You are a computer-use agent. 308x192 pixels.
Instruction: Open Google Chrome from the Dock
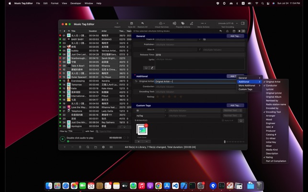tap(159, 185)
